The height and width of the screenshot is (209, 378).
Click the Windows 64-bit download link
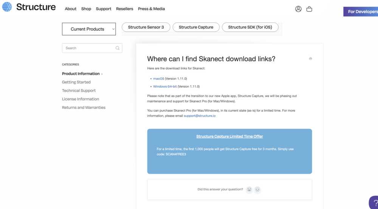click(x=165, y=87)
